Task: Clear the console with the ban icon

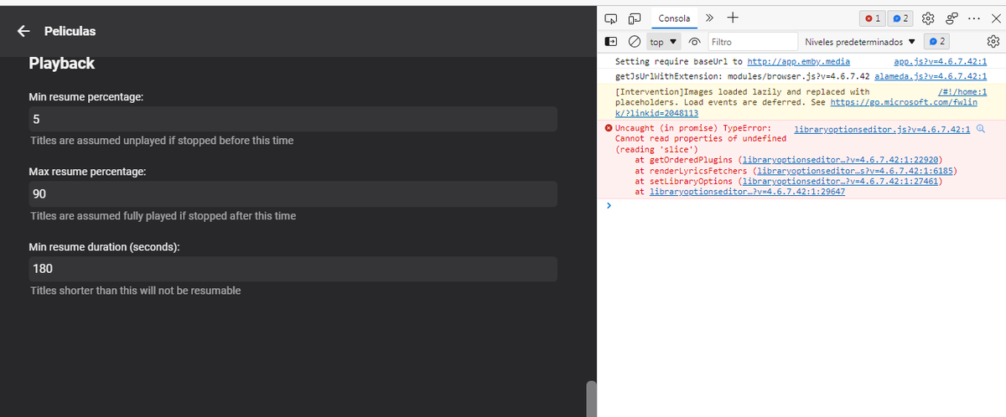Action: click(x=635, y=41)
